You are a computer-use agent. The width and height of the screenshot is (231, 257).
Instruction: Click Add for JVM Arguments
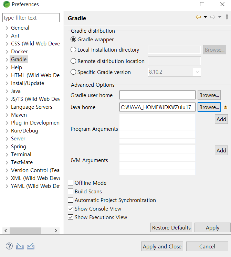221,150
